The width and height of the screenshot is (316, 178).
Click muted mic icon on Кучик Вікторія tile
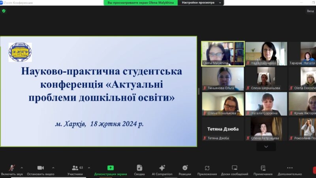coord(291,113)
